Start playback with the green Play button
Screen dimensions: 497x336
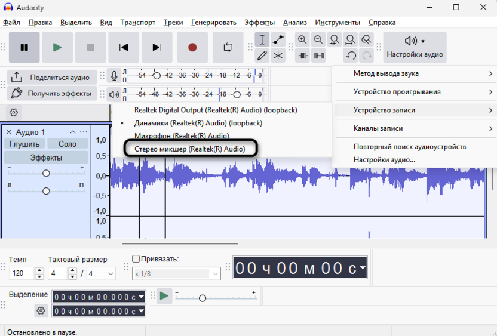tap(57, 47)
